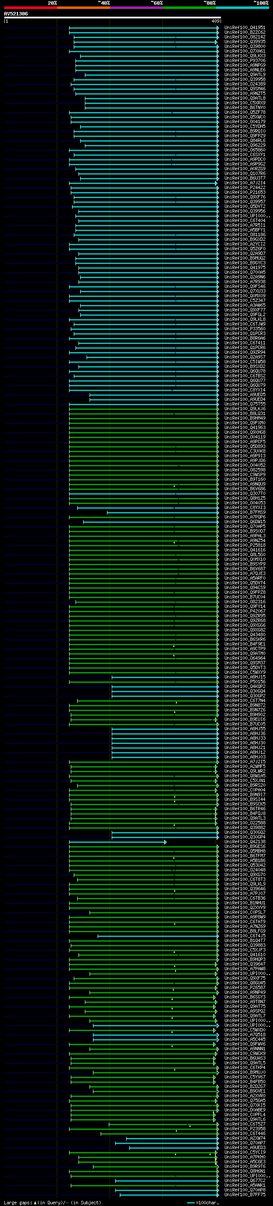Select hit label UniRef100_O82598

[244, 470]
